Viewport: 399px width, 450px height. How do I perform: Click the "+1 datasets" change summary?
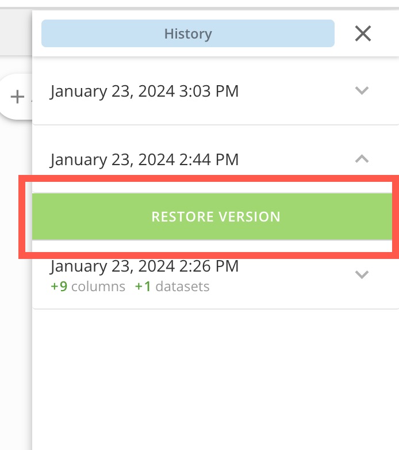pyautogui.click(x=172, y=287)
